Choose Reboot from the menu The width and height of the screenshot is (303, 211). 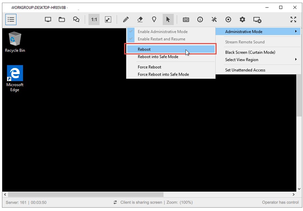tap(144, 49)
